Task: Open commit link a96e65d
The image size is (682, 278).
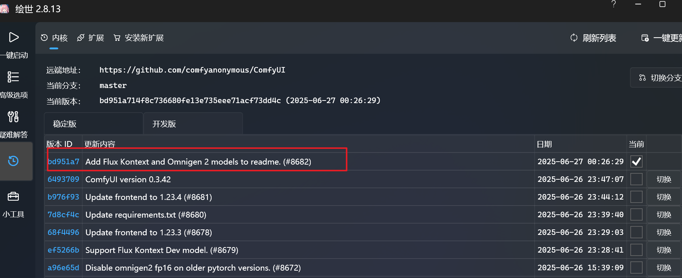Action: pos(63,268)
